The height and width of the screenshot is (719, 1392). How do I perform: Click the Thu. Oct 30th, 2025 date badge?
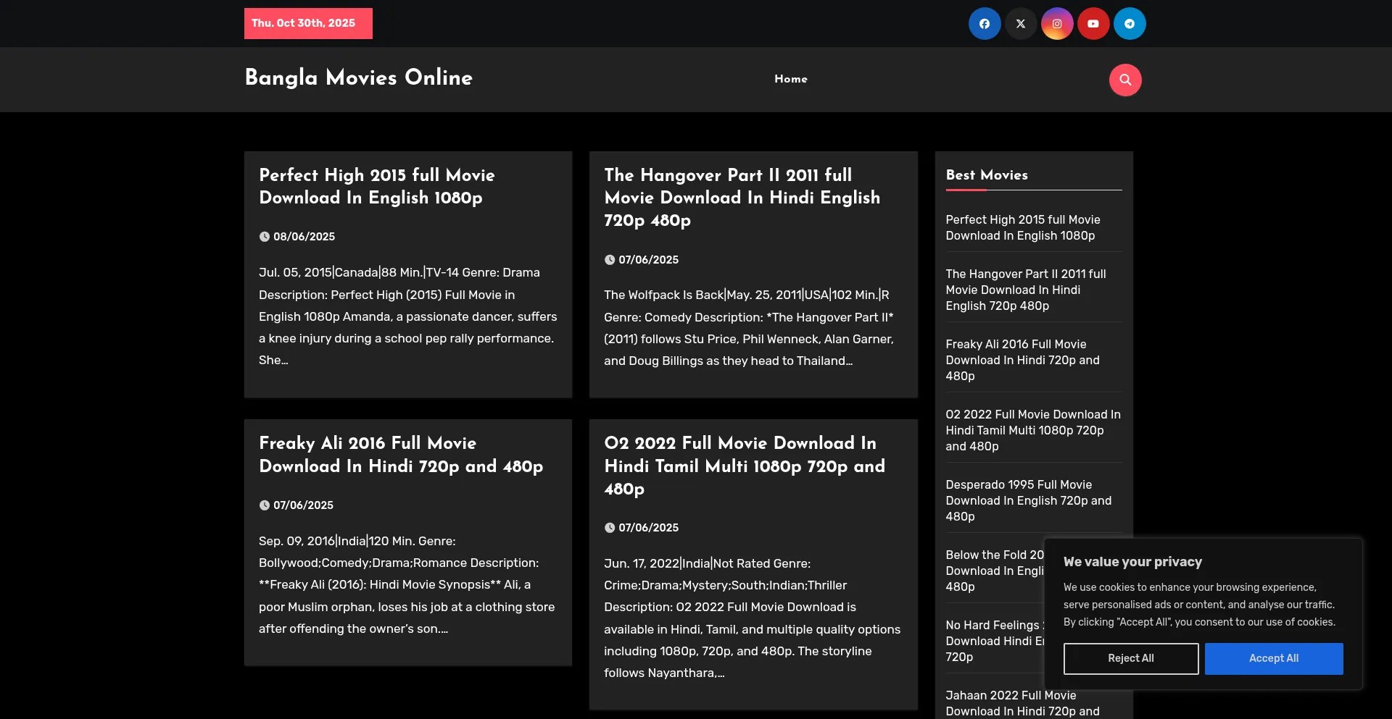click(x=307, y=23)
